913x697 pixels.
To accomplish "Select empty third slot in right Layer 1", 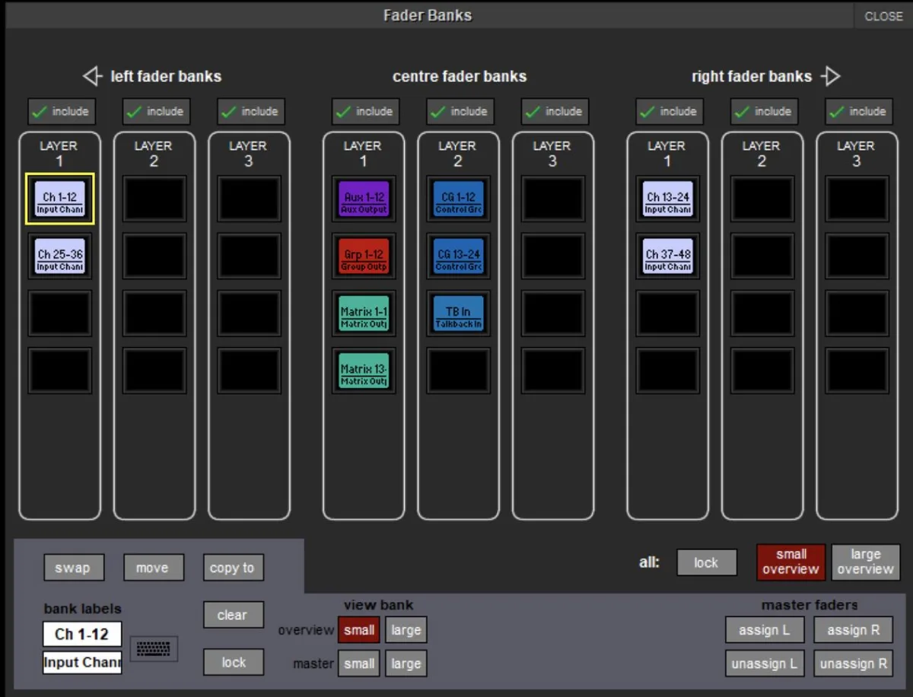I will click(667, 313).
